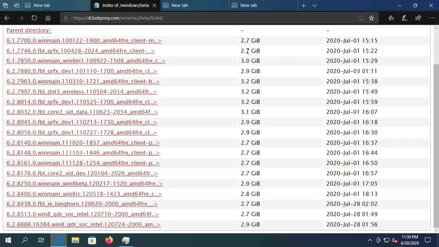This screenshot has height=247, width=439.
Task: Click the Back navigation arrow
Action: coord(7,18)
